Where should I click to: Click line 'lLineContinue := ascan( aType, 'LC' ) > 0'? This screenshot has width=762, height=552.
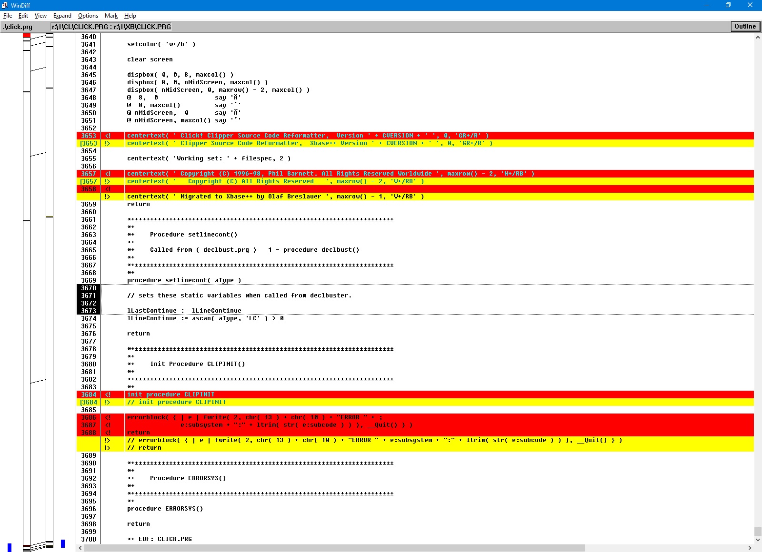pos(205,318)
